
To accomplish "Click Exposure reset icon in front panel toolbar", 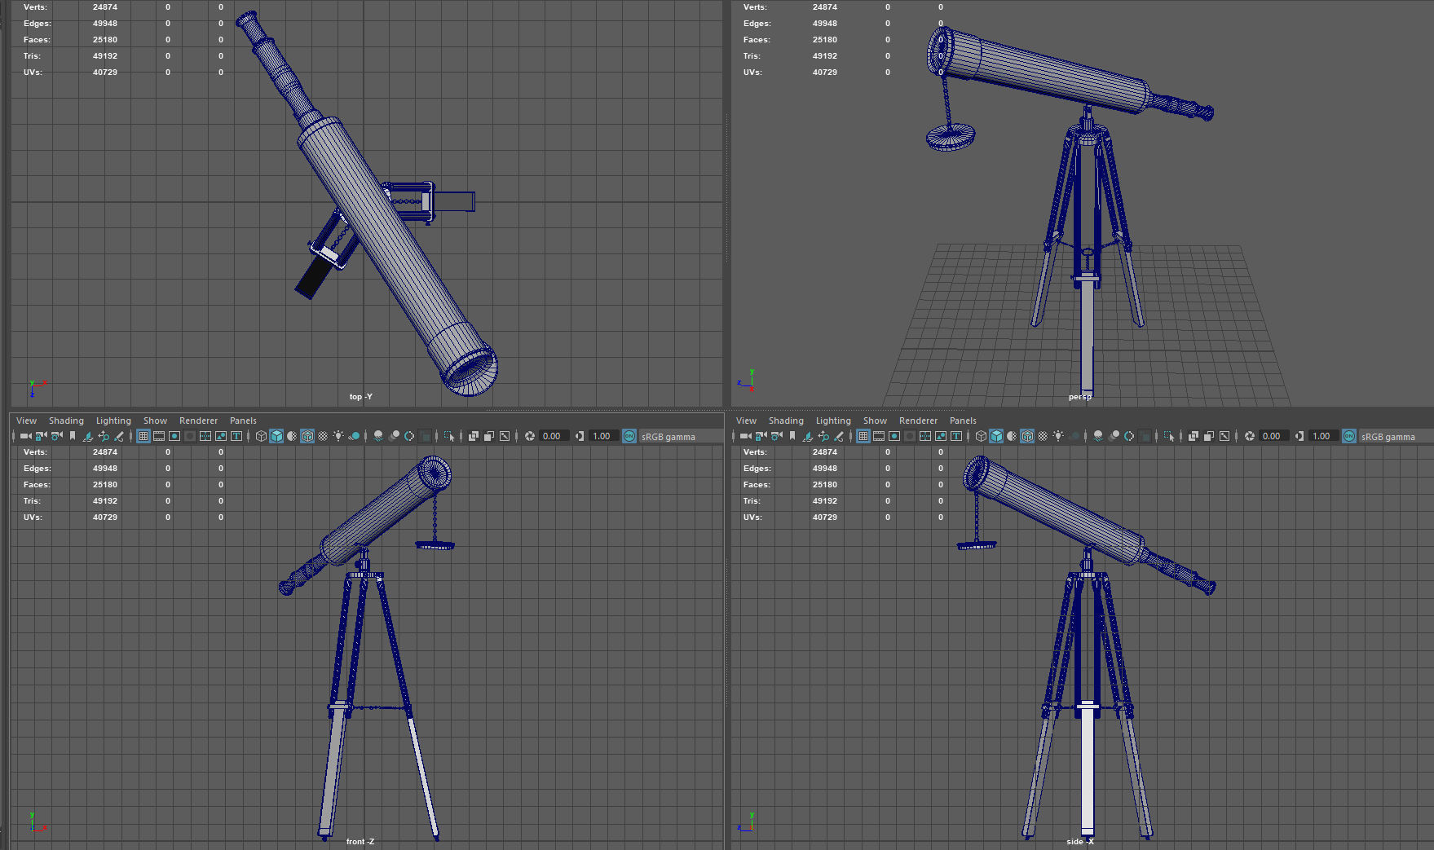I will tap(530, 436).
